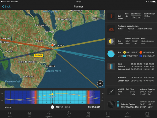
Task: Select the gray moon marker on timeline
Action: [x=52, y=97]
